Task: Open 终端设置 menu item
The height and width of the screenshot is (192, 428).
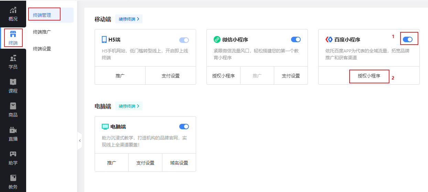Action: (42, 49)
